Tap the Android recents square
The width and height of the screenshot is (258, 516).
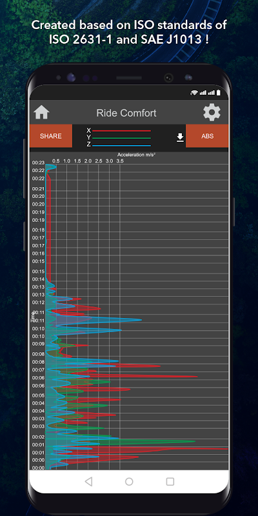click(170, 482)
